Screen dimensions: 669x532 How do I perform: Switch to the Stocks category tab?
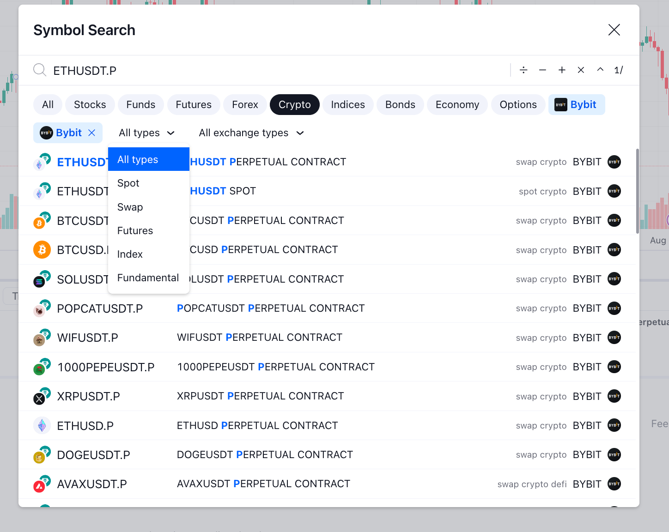click(90, 104)
